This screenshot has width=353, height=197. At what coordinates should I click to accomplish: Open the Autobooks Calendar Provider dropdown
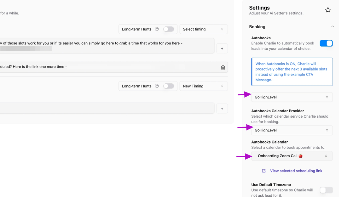coord(292,130)
